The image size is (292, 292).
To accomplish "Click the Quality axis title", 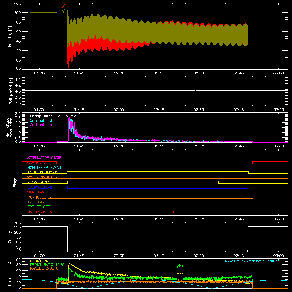I will 10,237.
